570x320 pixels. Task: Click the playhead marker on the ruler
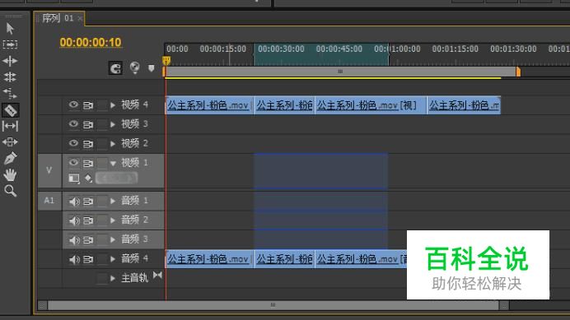click(x=166, y=60)
